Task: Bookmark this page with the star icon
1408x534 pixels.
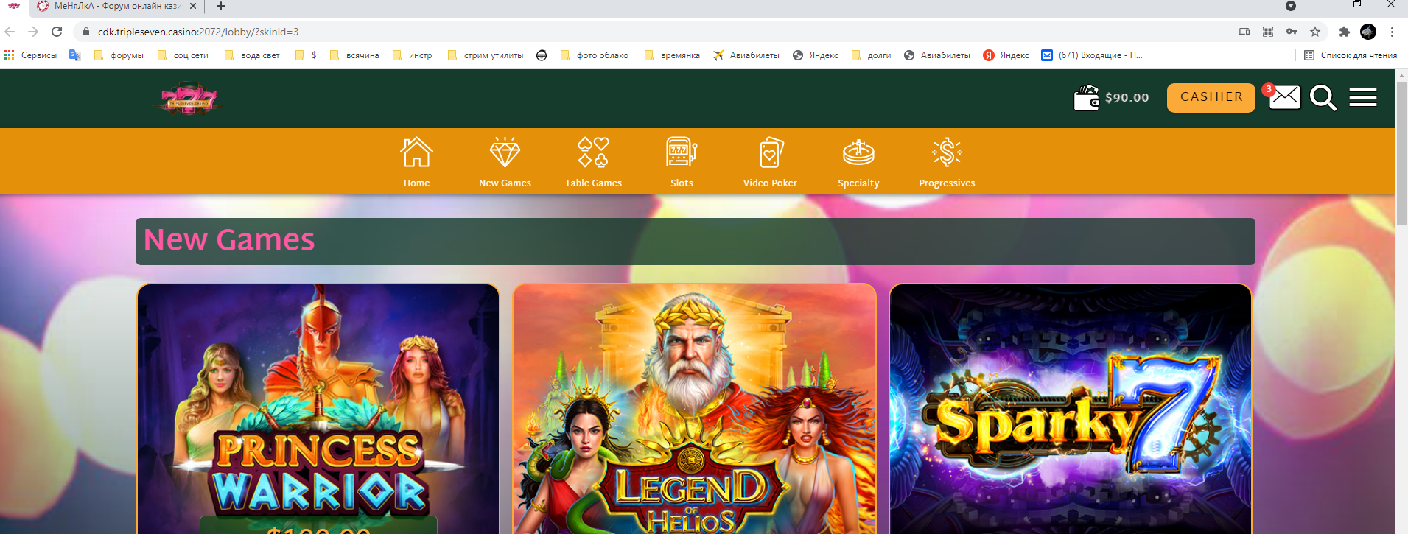Action: point(1315,32)
